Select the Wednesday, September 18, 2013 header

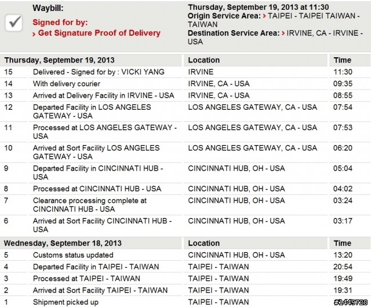[x=63, y=243]
